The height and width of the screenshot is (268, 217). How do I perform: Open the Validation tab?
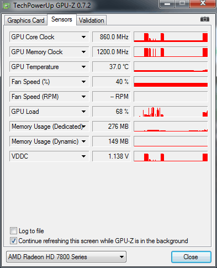click(92, 20)
